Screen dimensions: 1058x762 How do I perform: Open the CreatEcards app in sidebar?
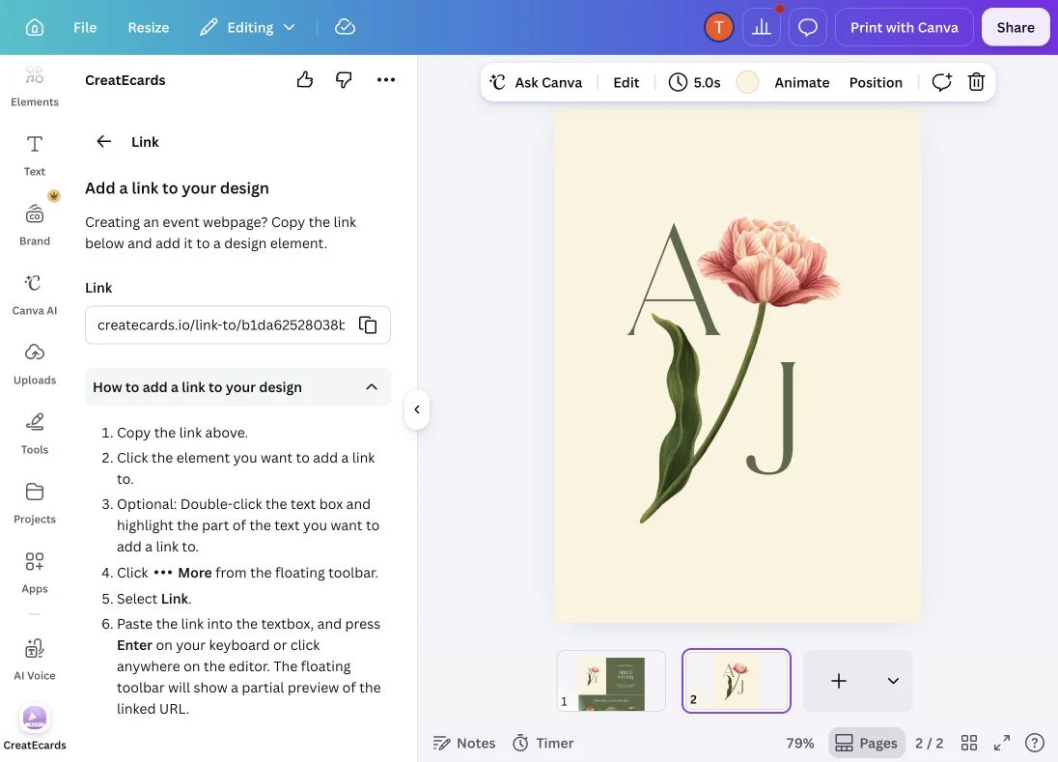pyautogui.click(x=35, y=727)
